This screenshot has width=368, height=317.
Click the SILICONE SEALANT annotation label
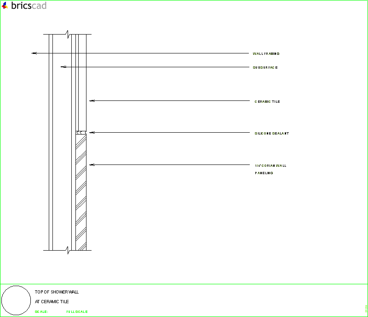click(x=271, y=133)
